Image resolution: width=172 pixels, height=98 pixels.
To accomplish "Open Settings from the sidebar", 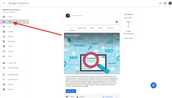I will pyautogui.click(x=15, y=84).
